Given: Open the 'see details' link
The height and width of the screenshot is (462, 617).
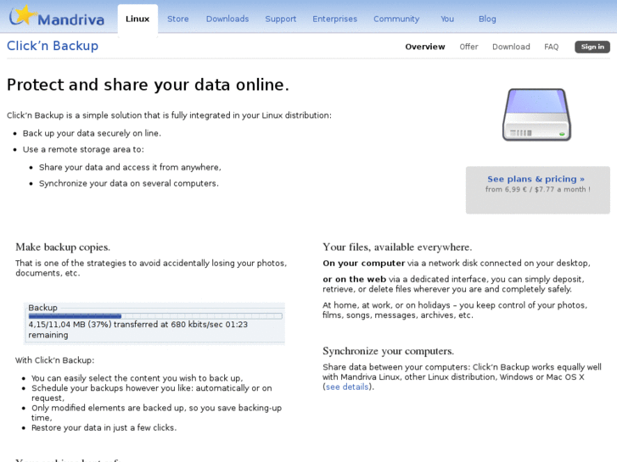Looking at the screenshot, I should coord(347,387).
